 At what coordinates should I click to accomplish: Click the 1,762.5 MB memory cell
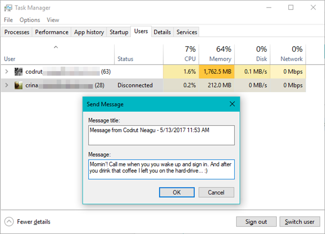217,72
